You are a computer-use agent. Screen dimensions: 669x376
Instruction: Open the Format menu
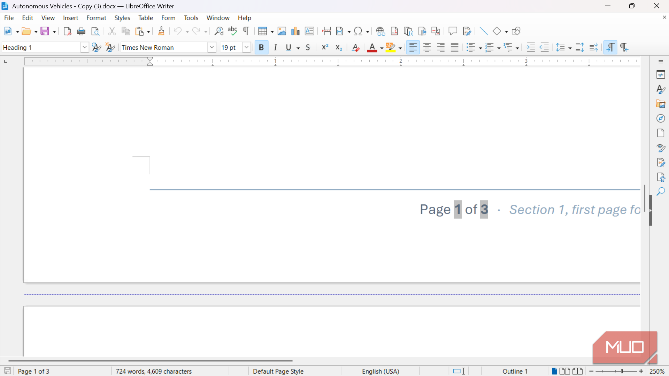tap(96, 18)
